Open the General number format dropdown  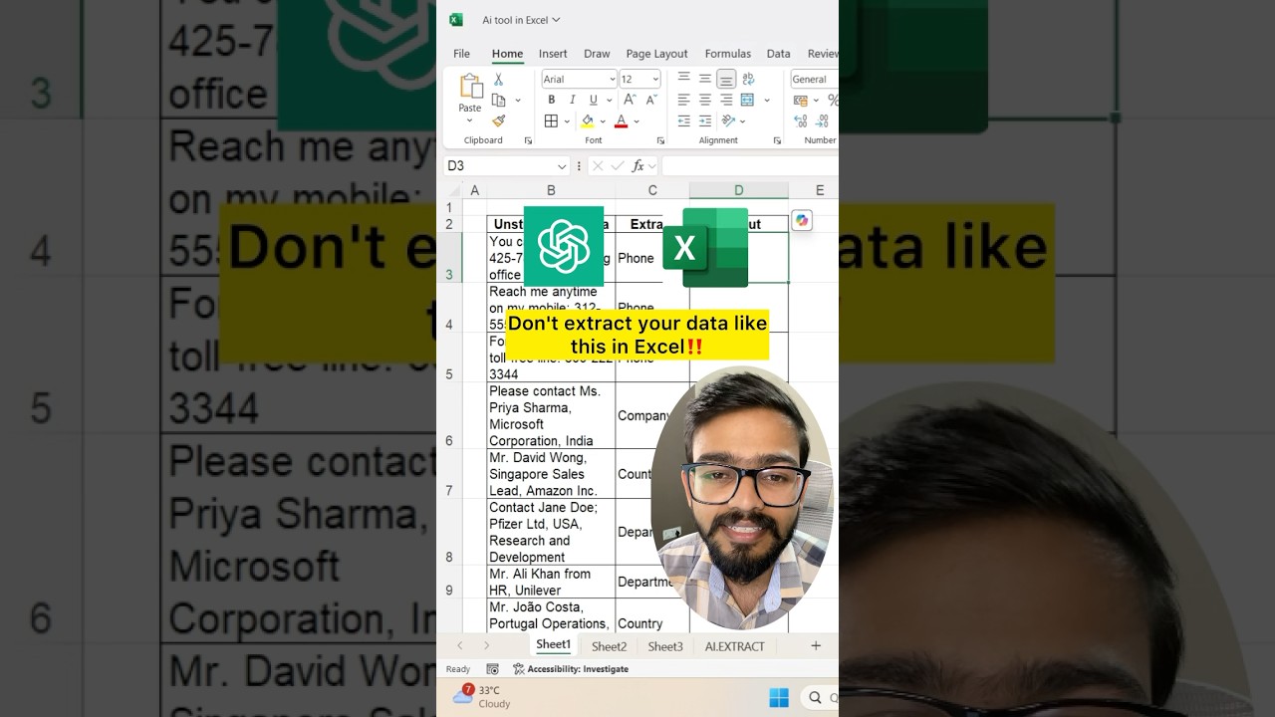[x=814, y=79]
